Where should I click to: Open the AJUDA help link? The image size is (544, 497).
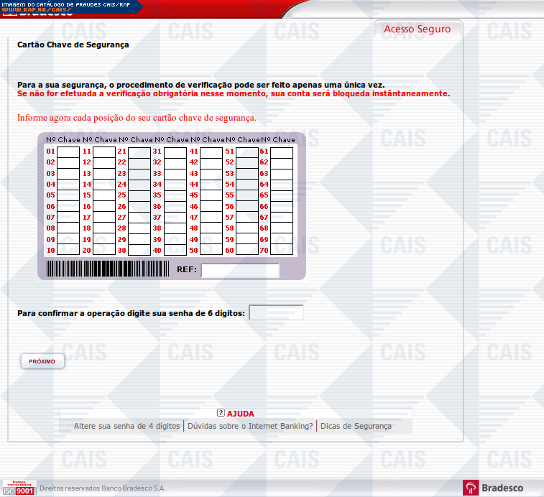tap(240, 414)
